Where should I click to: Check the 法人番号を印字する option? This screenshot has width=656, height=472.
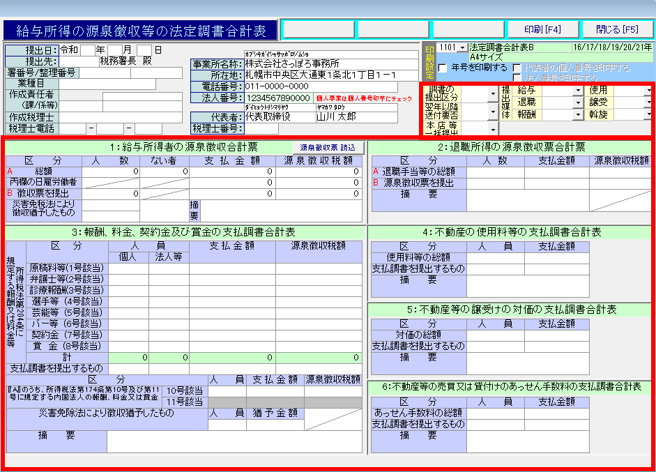517,77
